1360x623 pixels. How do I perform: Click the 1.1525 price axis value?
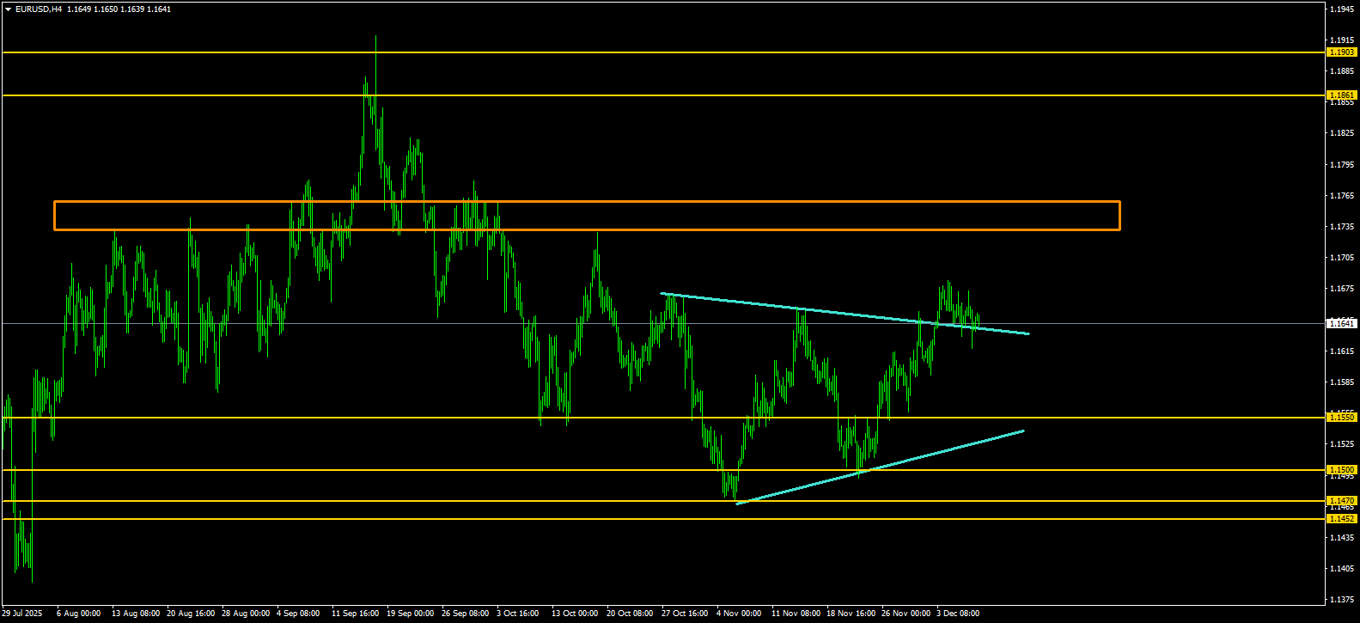(x=1342, y=444)
